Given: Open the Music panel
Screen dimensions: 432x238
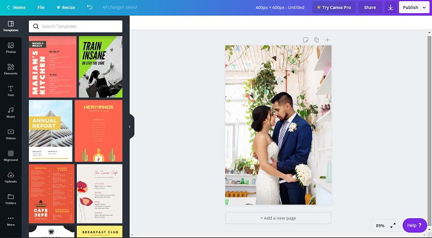Looking at the screenshot, I should 11,113.
